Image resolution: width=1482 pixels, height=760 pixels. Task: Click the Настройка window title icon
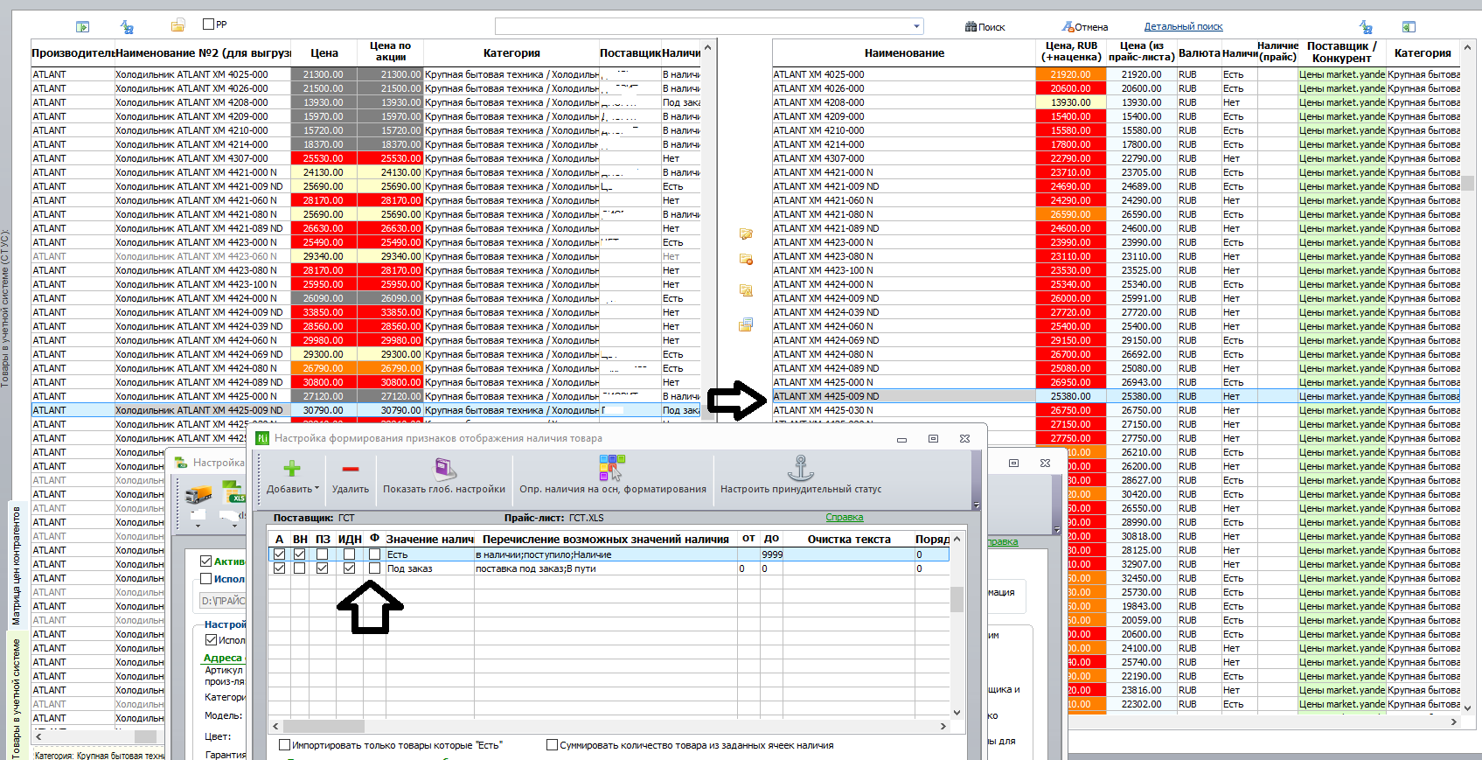181,463
